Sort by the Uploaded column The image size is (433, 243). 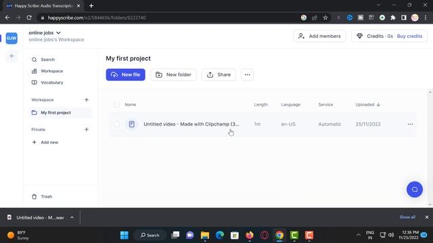coord(367,105)
